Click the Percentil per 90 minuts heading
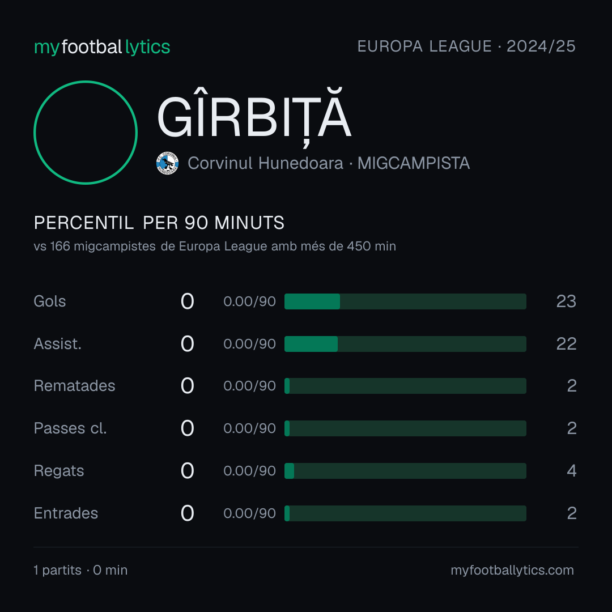The image size is (612, 612). click(159, 223)
